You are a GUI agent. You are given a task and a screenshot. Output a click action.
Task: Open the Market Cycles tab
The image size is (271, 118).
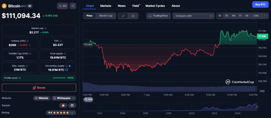point(155,6)
